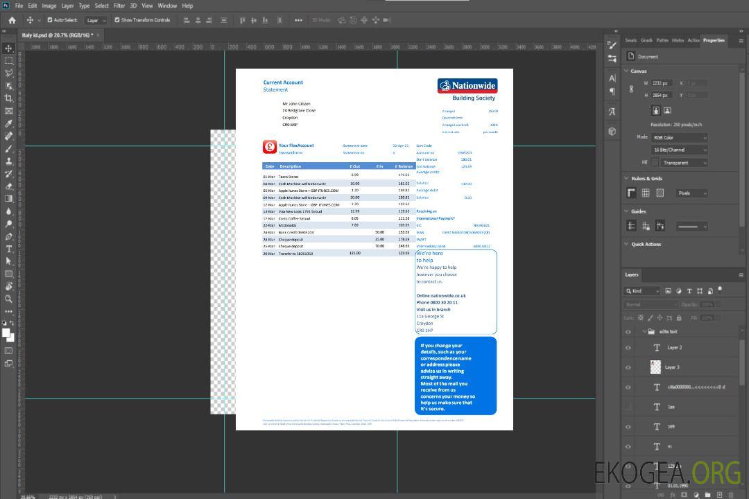The width and height of the screenshot is (749, 499).
Task: Select the Horizontal Type tool
Action: coord(8,249)
